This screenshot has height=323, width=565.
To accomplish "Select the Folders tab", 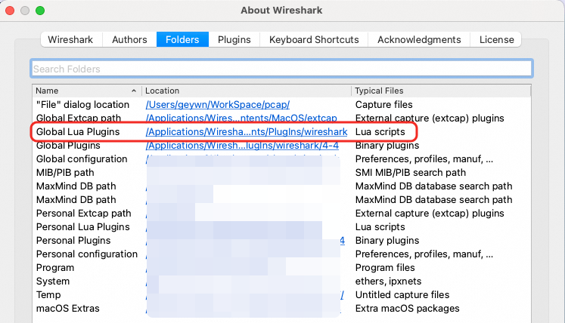I will pos(182,39).
